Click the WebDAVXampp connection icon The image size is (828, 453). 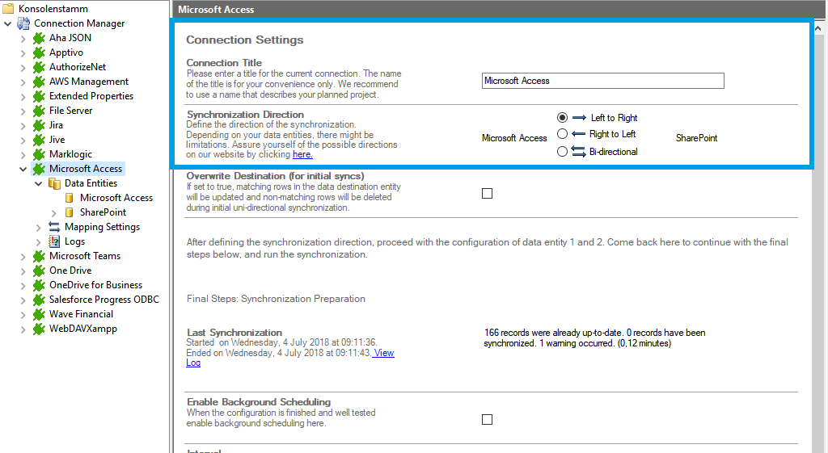tap(39, 329)
